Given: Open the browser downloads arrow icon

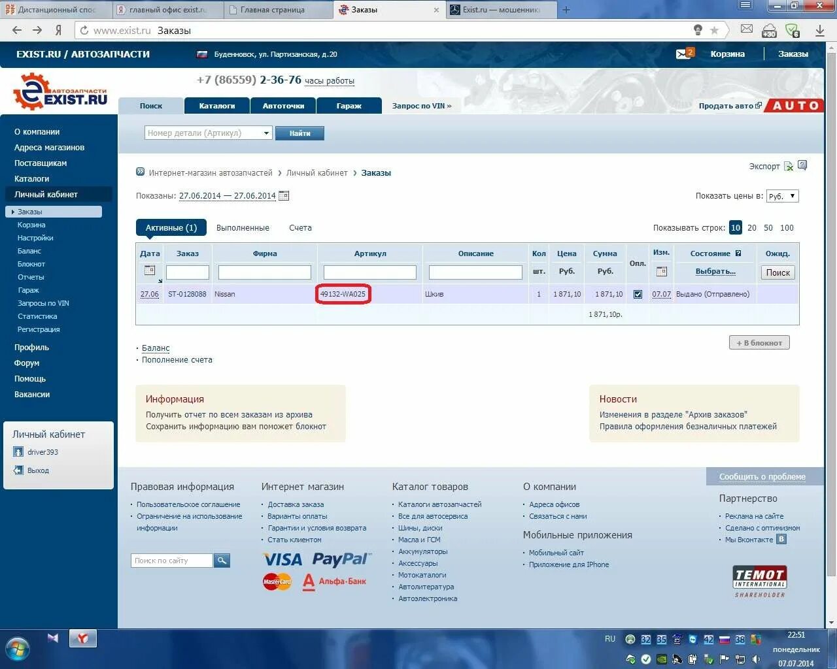Looking at the screenshot, I should click(820, 30).
